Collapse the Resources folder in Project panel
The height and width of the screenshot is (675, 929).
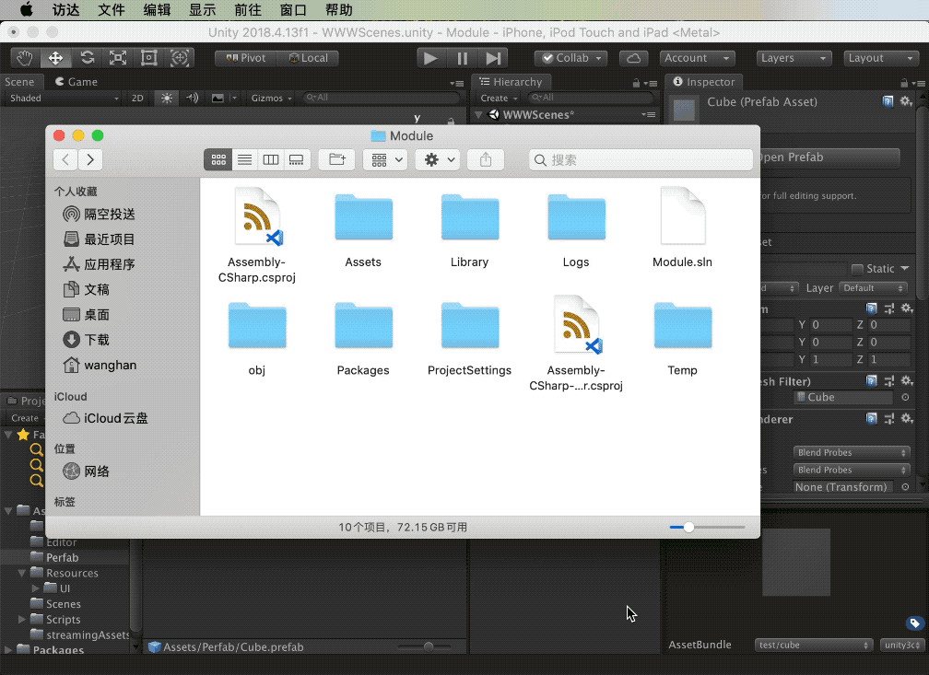22,573
